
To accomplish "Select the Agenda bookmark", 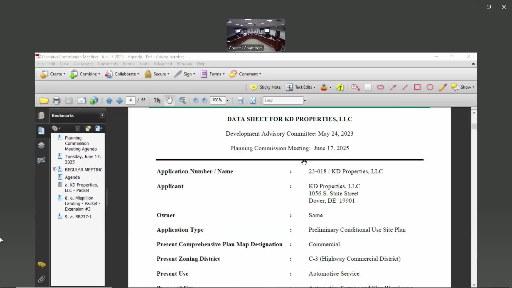I will tap(72, 177).
